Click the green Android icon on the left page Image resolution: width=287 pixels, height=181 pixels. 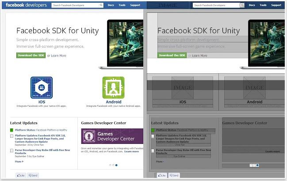coord(113,87)
